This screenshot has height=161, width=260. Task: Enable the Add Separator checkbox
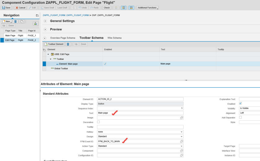click(x=240, y=118)
